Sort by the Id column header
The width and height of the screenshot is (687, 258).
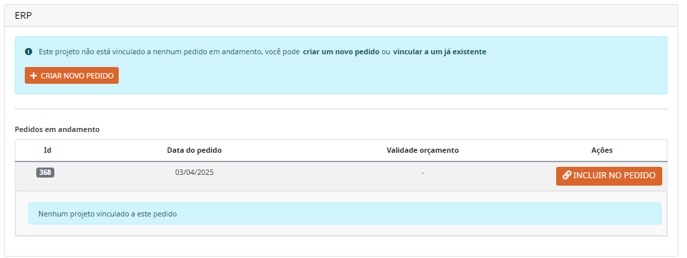[x=48, y=150]
